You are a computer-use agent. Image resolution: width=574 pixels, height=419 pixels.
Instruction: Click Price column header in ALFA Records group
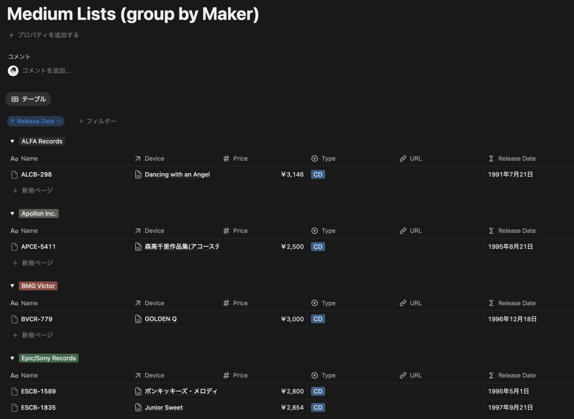[x=235, y=158]
